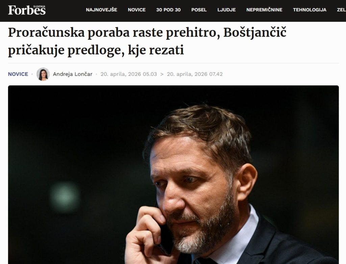Viewport: 346px width, 264px height.
Task: Open Andreja Lončar author page link
Action: (73, 74)
